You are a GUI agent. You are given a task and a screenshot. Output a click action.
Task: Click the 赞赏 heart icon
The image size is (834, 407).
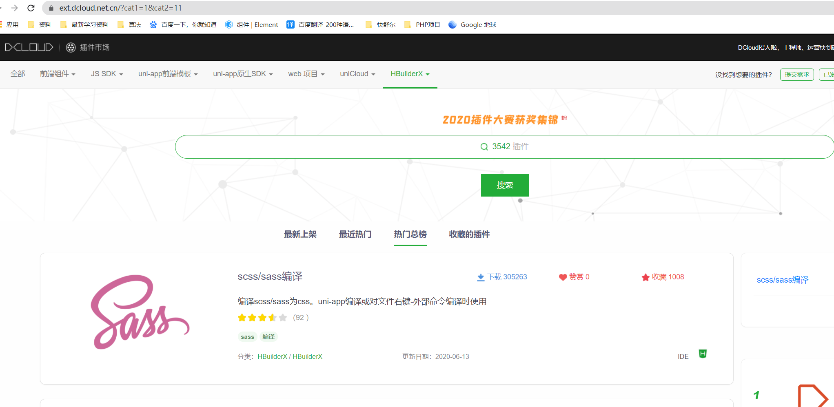563,277
